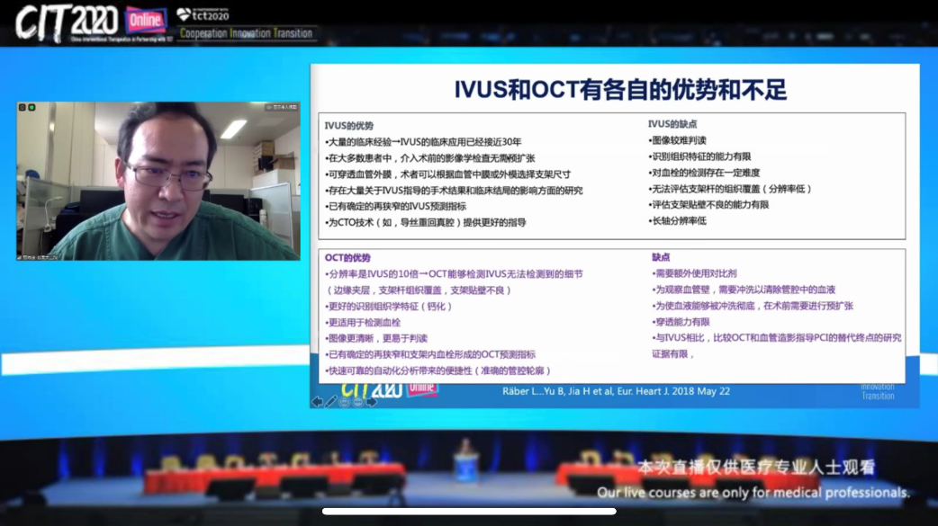Click the Räber L citation text

[616, 392]
